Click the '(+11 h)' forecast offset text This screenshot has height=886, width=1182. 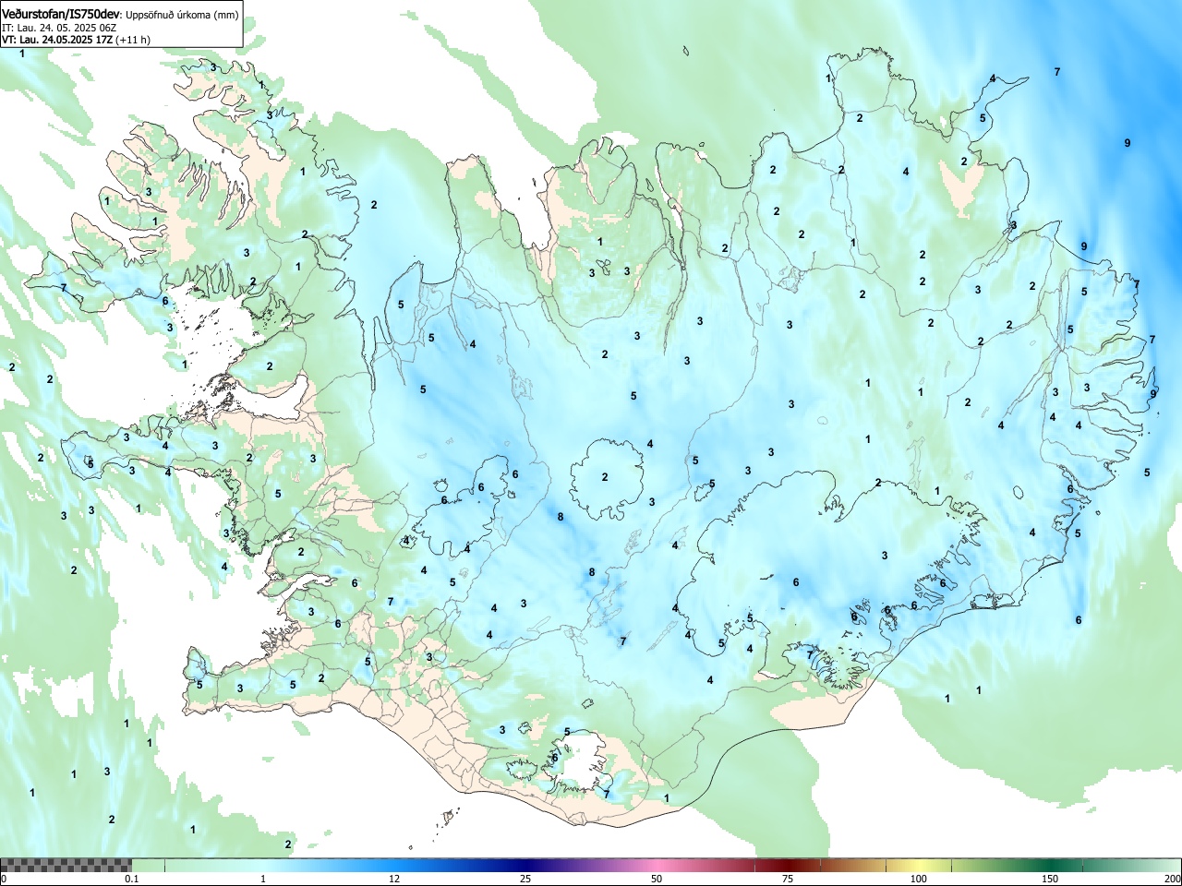pyautogui.click(x=134, y=40)
